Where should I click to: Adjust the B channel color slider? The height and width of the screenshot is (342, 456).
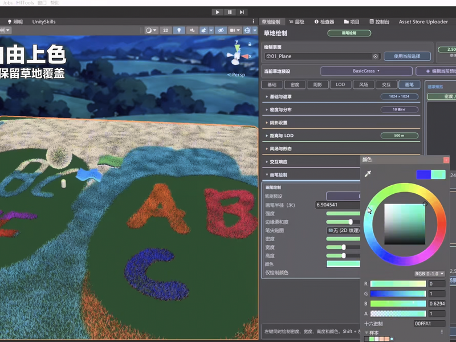click(x=398, y=304)
